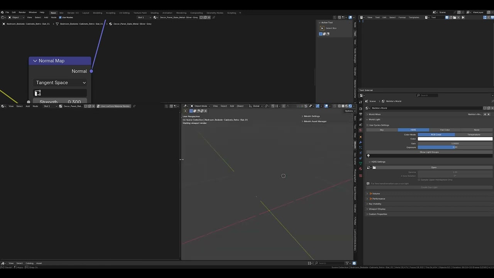
Task: Collapse the Normal Map node
Action: [35, 61]
